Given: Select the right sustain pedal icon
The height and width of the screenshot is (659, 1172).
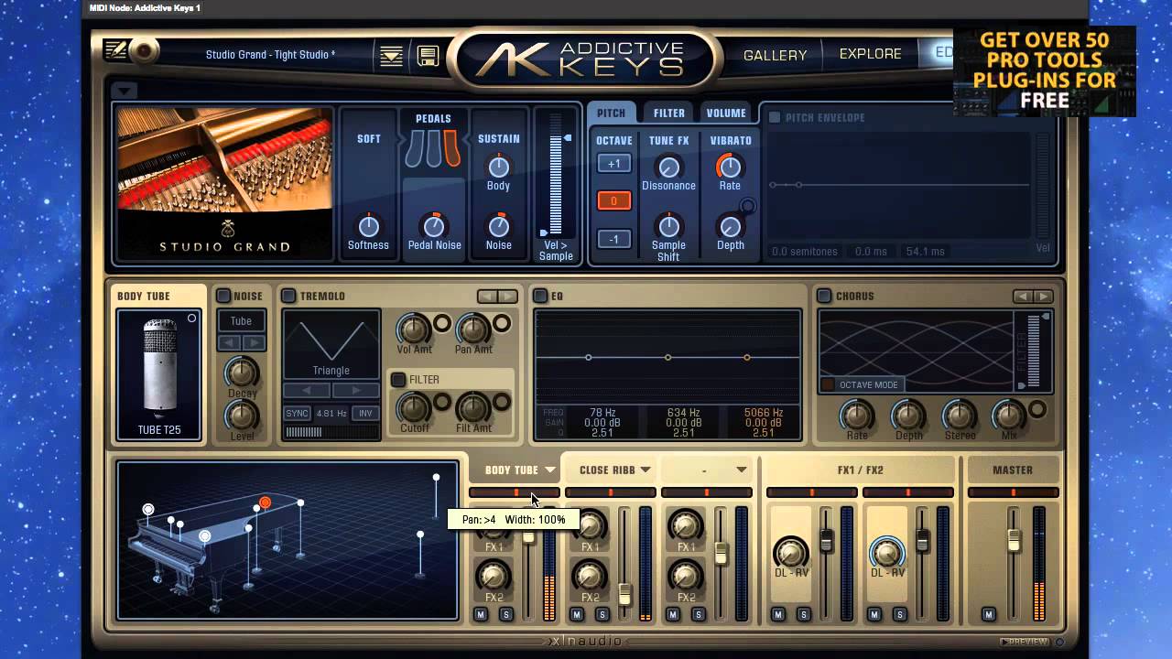Looking at the screenshot, I should click(450, 148).
